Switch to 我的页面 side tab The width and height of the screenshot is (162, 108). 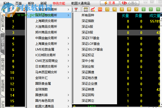pyautogui.click(x=3, y=22)
